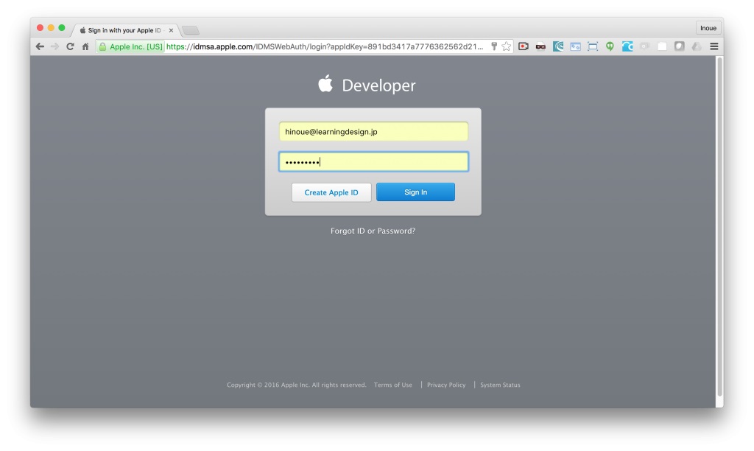Viewport: 754px width, 451px height.
Task: Click the red-dot video recorder extension icon
Action: tap(524, 46)
